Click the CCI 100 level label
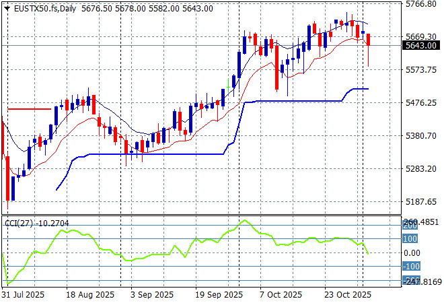This screenshot has width=444, height=303. pyautogui.click(x=410, y=238)
